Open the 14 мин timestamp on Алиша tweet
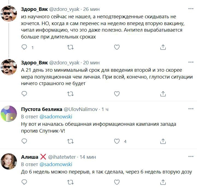197x189 pixels. click(x=88, y=157)
